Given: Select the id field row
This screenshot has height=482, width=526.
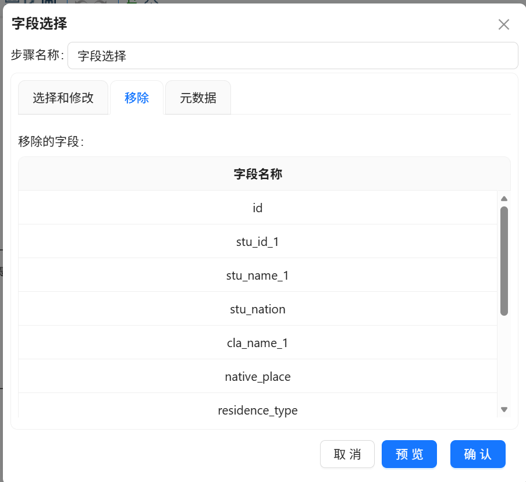Looking at the screenshot, I should point(258,208).
